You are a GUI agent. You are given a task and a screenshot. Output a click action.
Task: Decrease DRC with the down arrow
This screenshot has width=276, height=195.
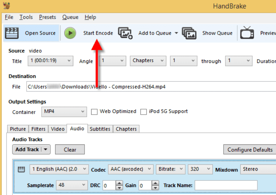(x=119, y=188)
